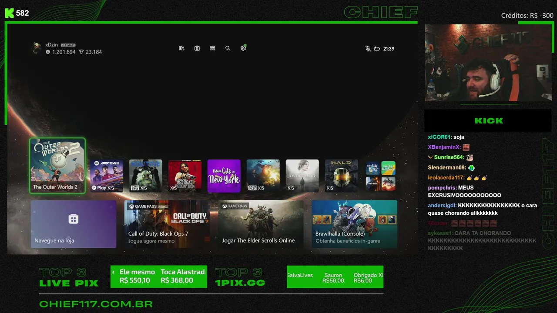Click the Créditos: R$ -300 label
This screenshot has width=557, height=313.
(x=527, y=16)
